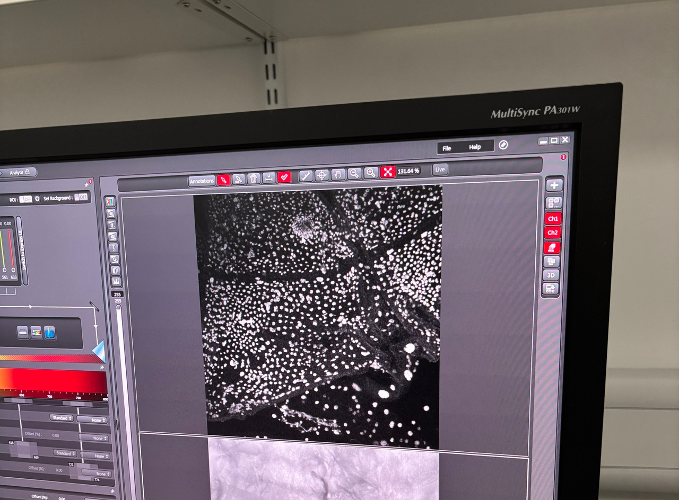Open the topmost None dropdown

tap(92, 419)
